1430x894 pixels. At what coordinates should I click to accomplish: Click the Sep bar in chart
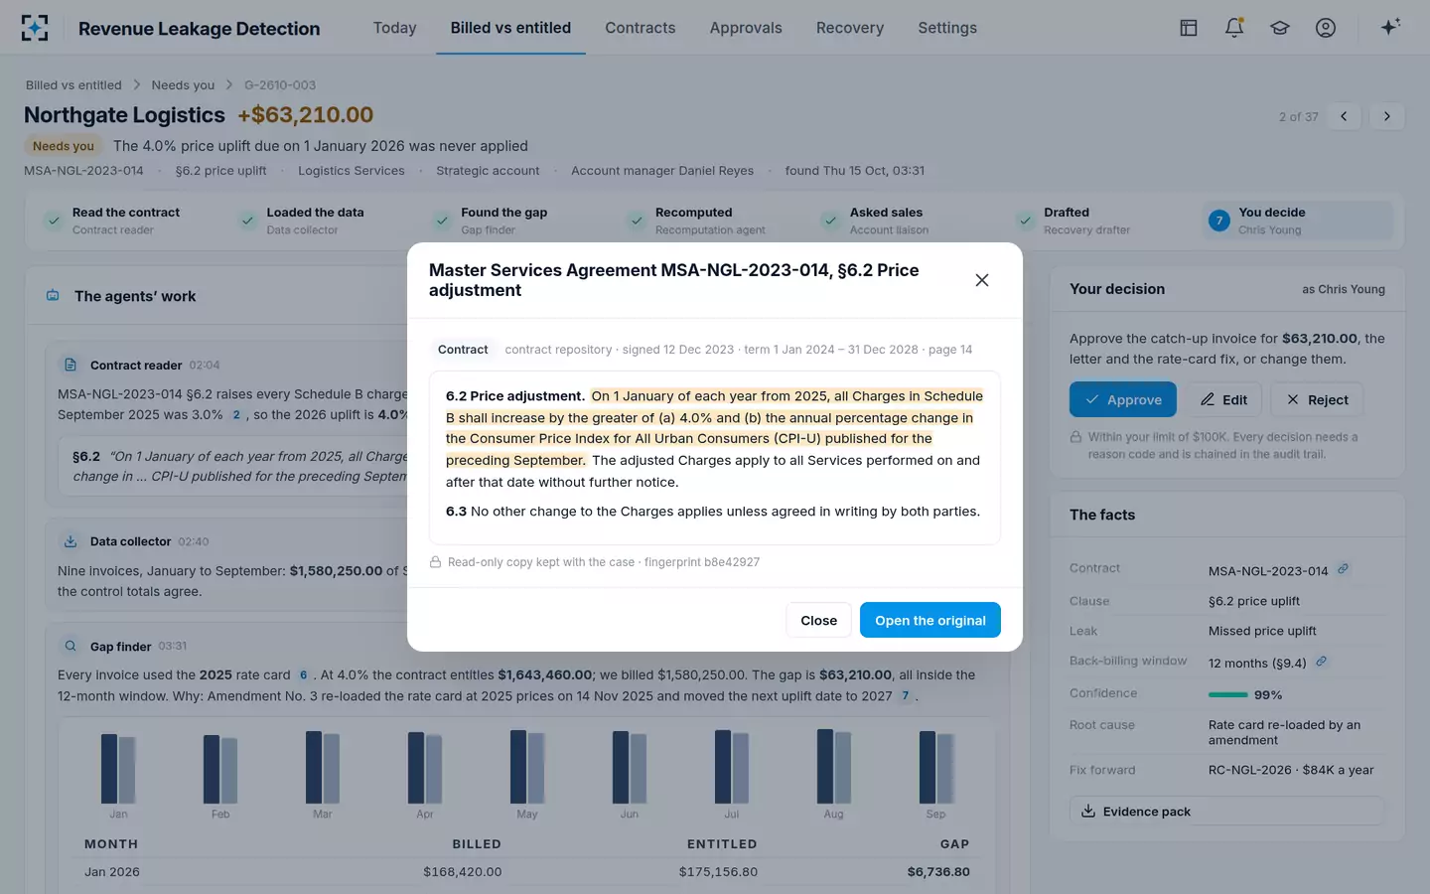coord(936,768)
